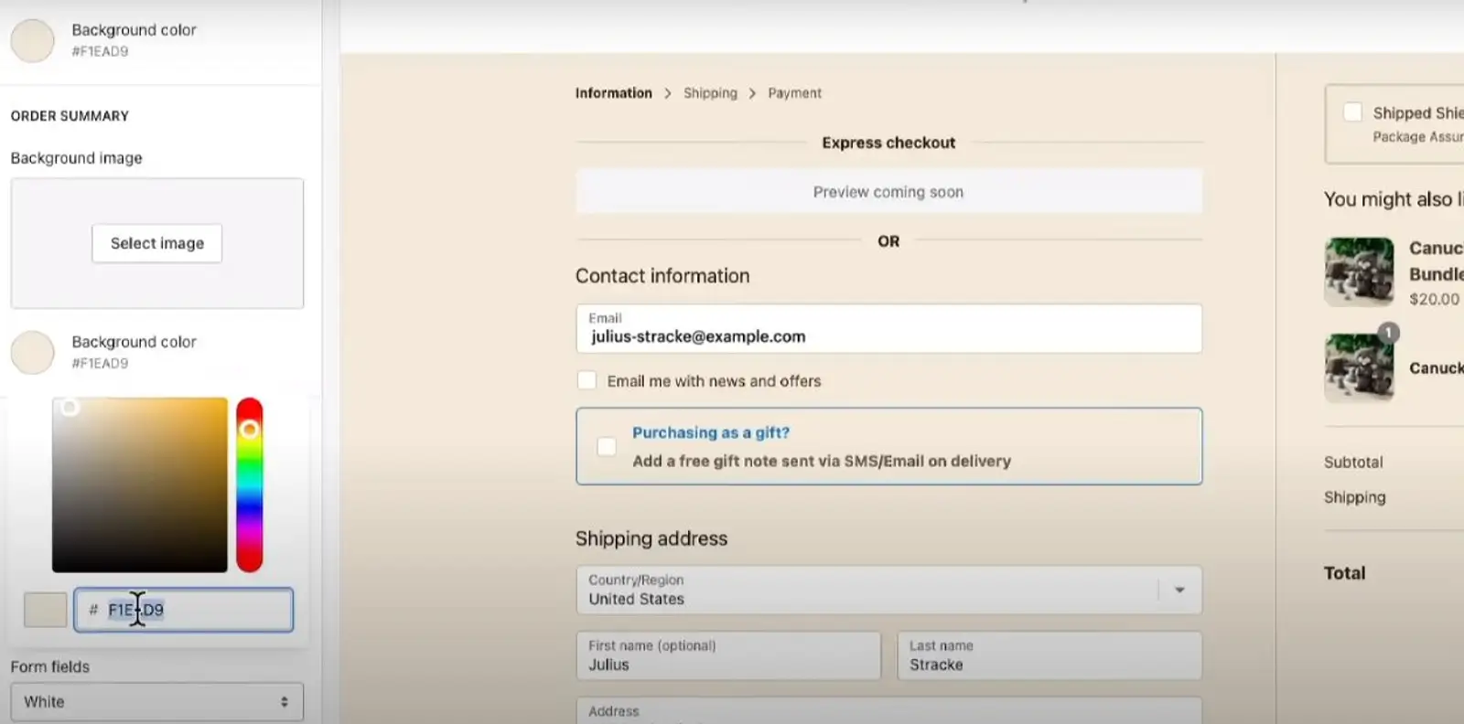Viewport: 1464px width, 724px height.
Task: Enable Email me with news and offers
Action: click(x=587, y=380)
